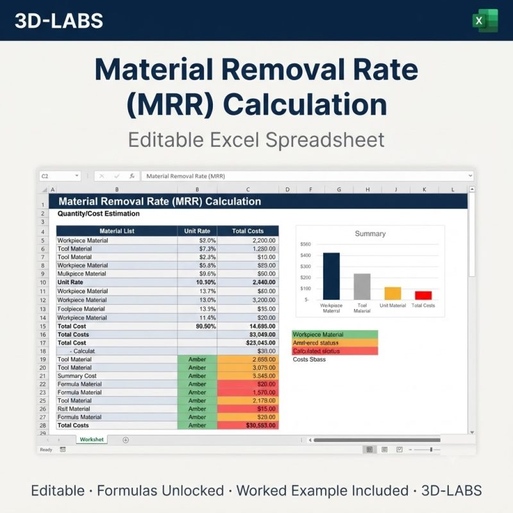The image size is (513, 513).
Task: Click the Total Costs column header cell
Action: tap(248, 231)
